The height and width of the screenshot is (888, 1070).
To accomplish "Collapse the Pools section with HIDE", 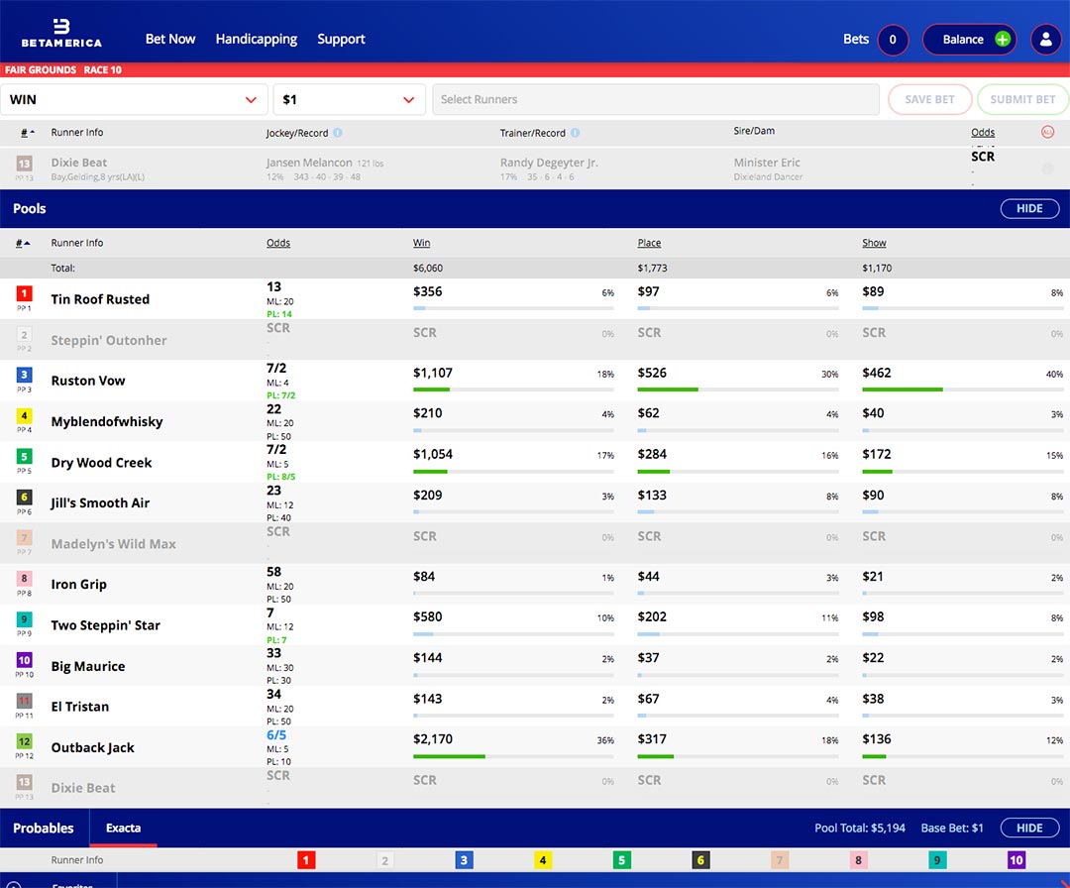I will [x=1029, y=209].
